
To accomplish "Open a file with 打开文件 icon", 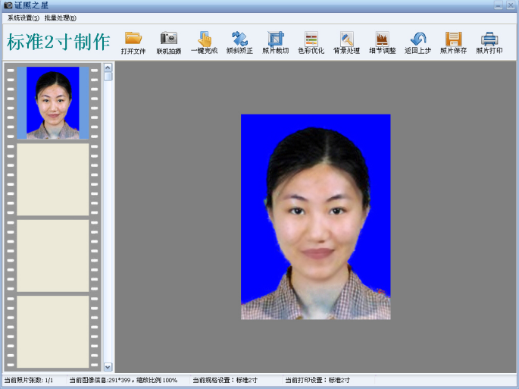I will click(133, 42).
